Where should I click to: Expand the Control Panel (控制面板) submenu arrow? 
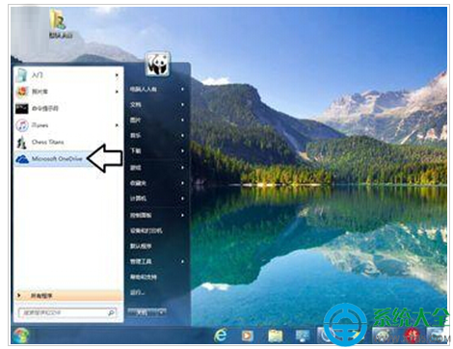click(182, 215)
